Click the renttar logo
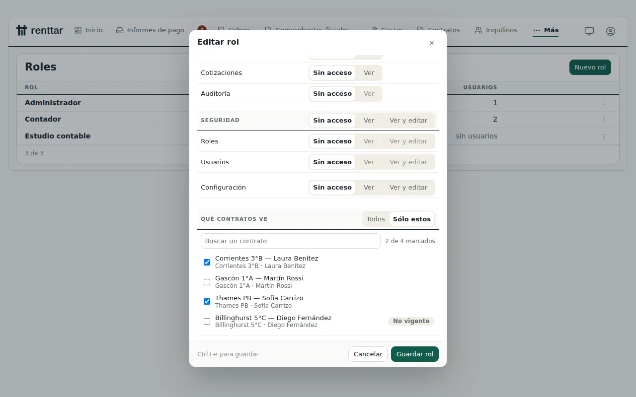Image resolution: width=636 pixels, height=397 pixels. [40, 30]
